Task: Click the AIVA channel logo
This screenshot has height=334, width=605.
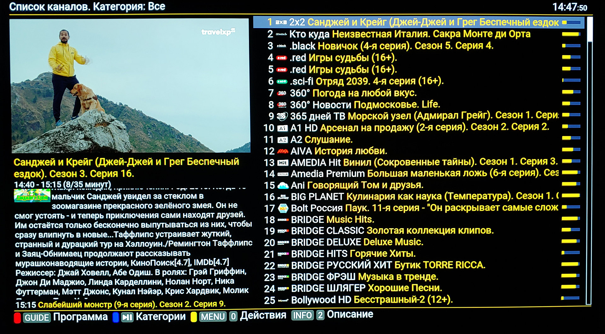Action: (283, 151)
